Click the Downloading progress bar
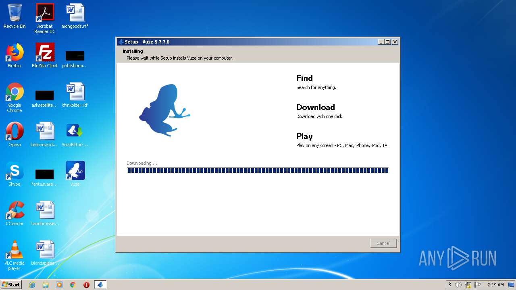 258,170
